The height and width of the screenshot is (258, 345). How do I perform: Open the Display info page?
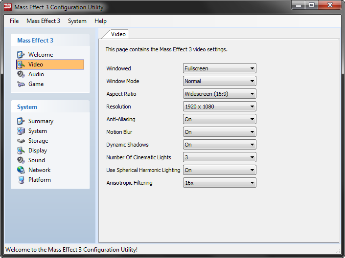(38, 150)
